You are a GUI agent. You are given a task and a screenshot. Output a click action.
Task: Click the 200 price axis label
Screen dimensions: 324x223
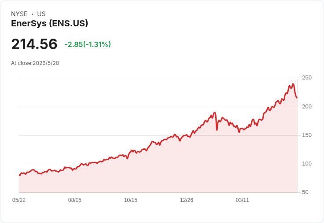(307, 107)
